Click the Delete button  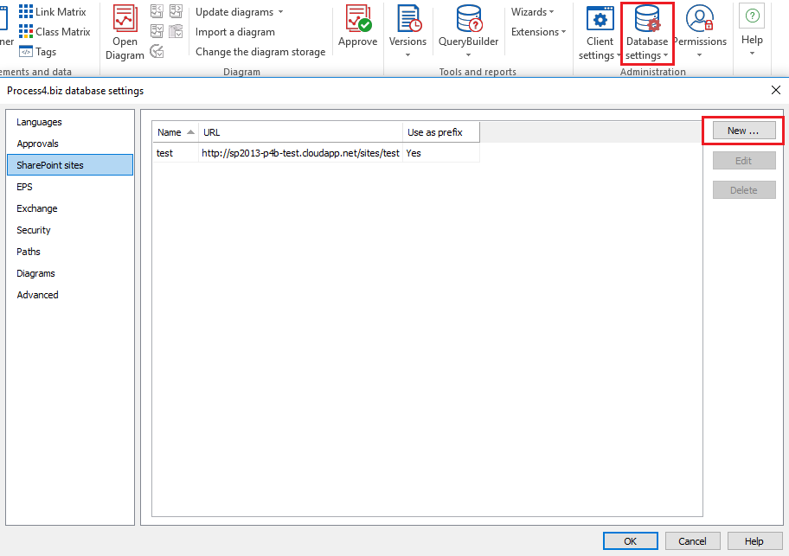pos(744,190)
